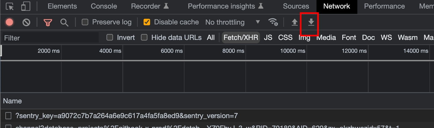
Task: Tick the Invert filter checkbox
Action: tap(110, 37)
